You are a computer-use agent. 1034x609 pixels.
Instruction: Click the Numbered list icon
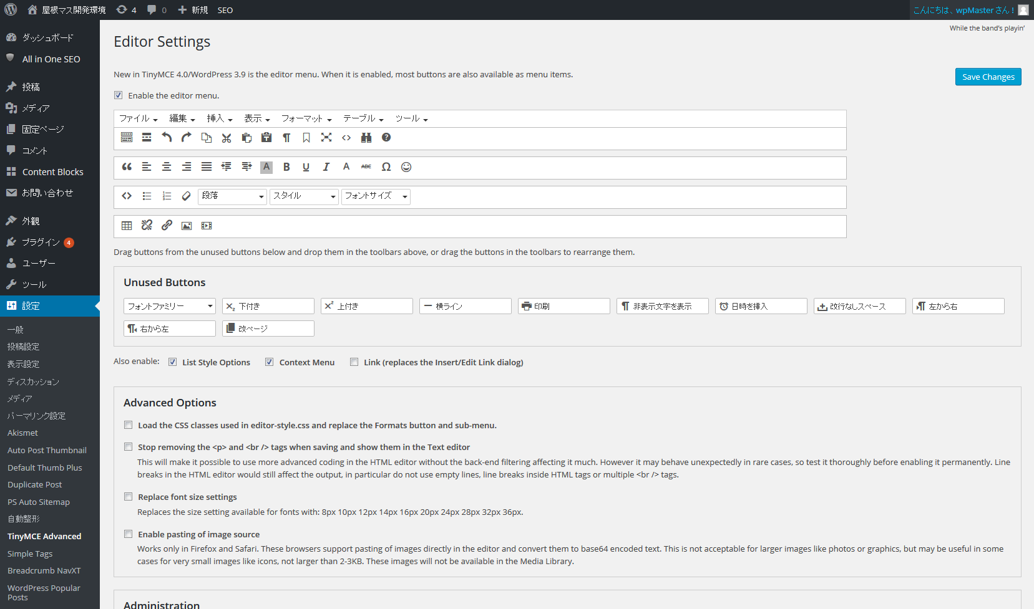coord(167,196)
